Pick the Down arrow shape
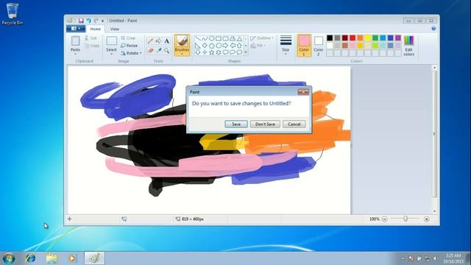471x265 pixels. click(198, 52)
